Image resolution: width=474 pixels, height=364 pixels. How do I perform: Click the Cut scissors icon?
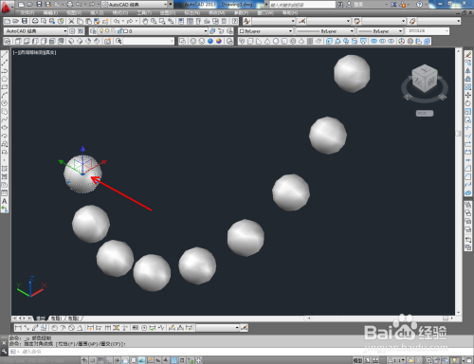(x=71, y=21)
